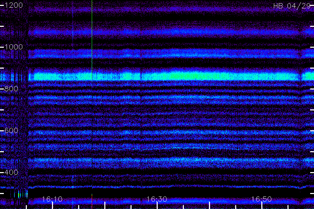Click the 800 frequency axis label
The image size is (314, 209).
point(11,88)
